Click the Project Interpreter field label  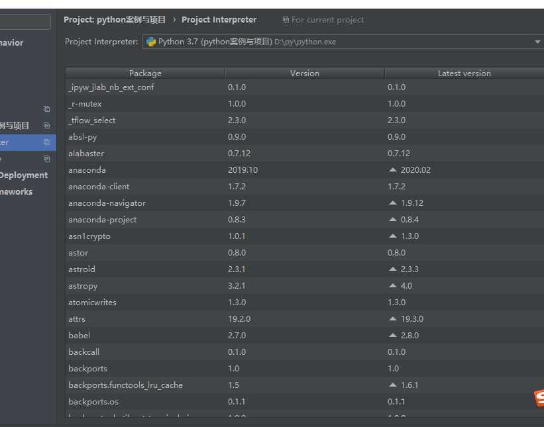click(x=101, y=42)
